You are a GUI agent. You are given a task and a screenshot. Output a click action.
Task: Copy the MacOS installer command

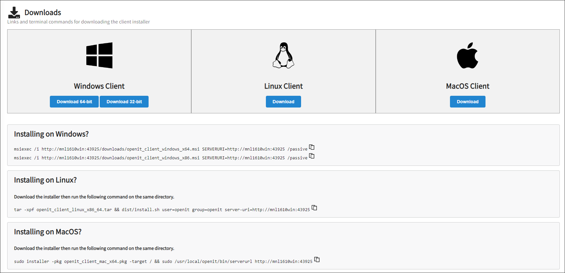pos(317,259)
